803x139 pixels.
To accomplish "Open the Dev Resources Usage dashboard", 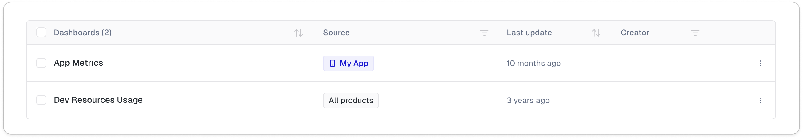I will coord(98,100).
